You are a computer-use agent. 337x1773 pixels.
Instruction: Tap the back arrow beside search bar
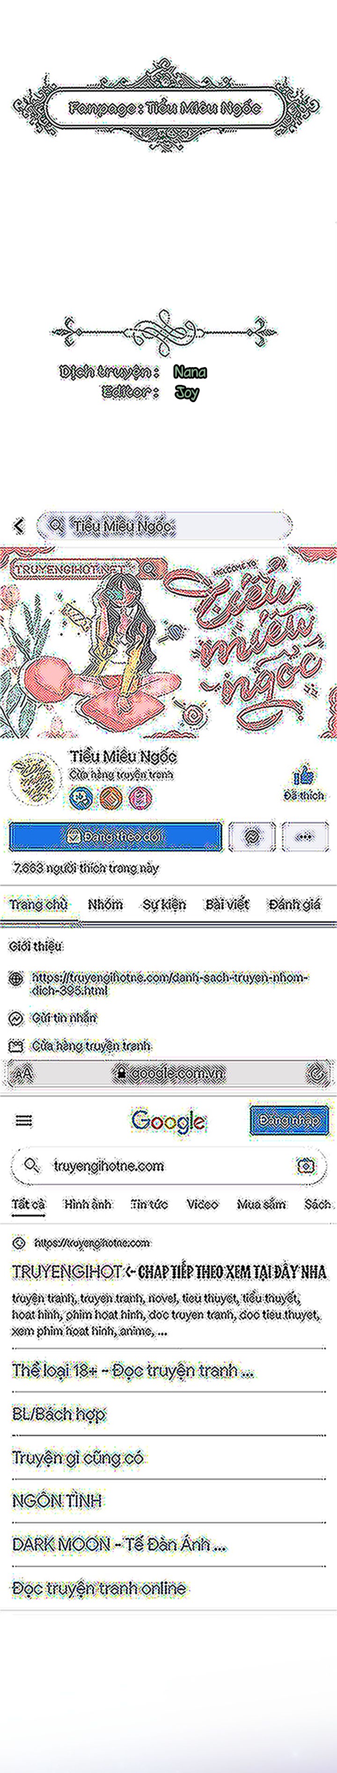19,526
